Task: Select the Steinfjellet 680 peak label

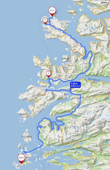Action: point(32,96)
